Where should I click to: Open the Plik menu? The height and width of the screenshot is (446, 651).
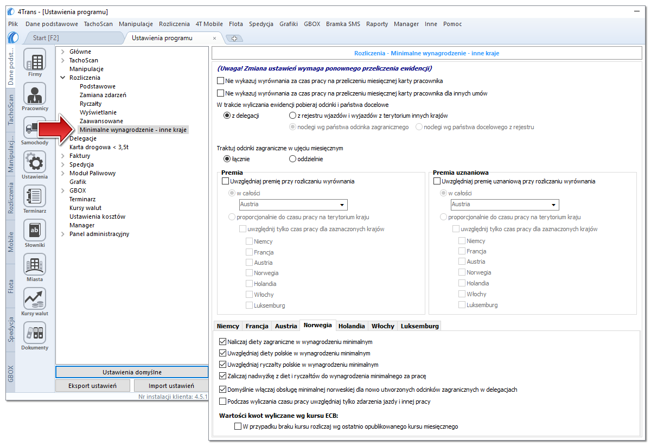pos(14,24)
